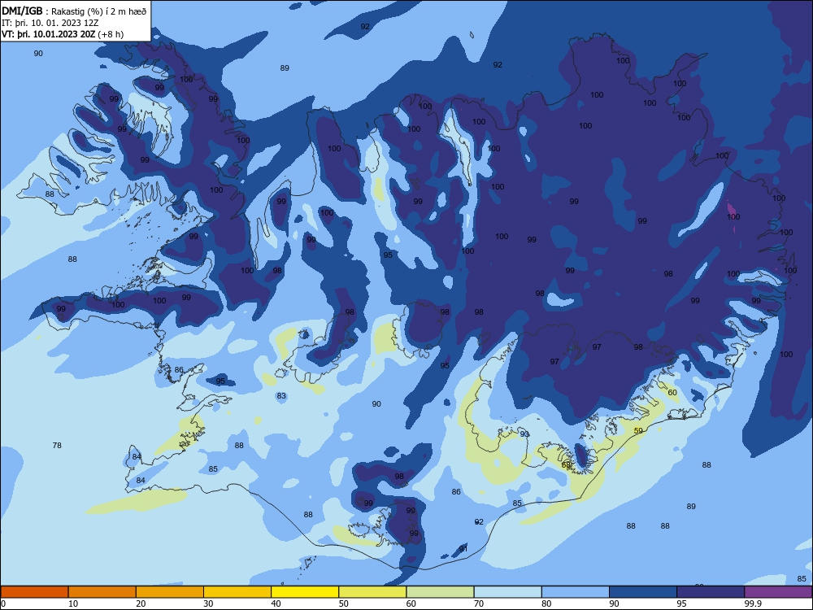Select the orange 10–20 legend swatch
Screen dimensions: 813x610
pyautogui.click(x=102, y=592)
